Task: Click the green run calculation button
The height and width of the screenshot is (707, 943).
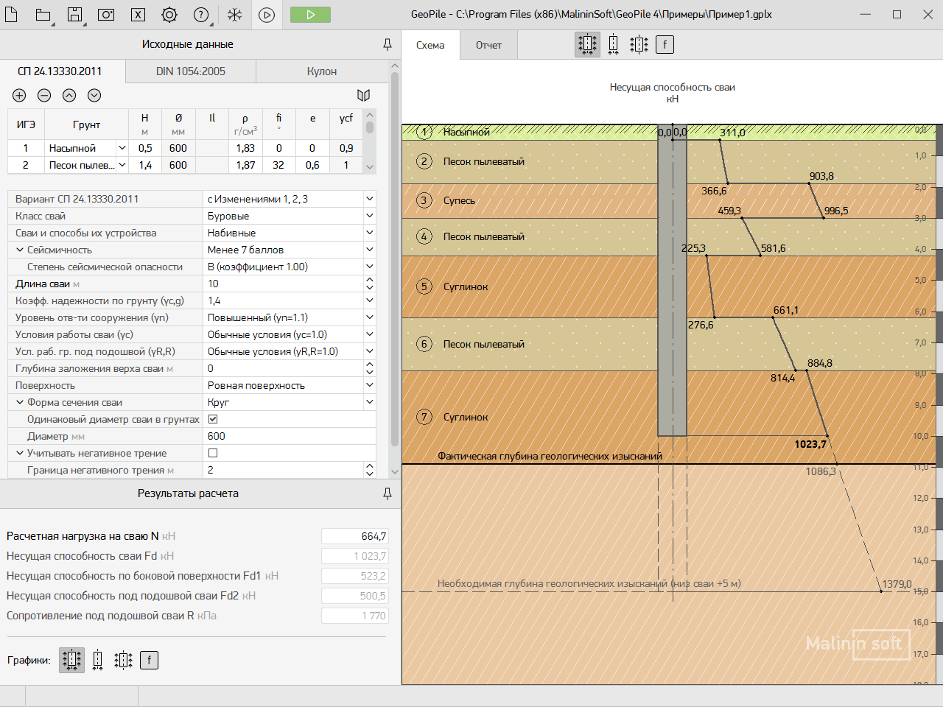Action: coord(310,15)
